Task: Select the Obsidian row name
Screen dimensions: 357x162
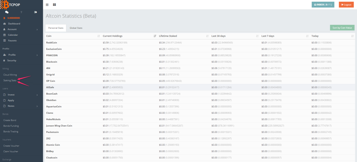Action: click(x=51, y=100)
